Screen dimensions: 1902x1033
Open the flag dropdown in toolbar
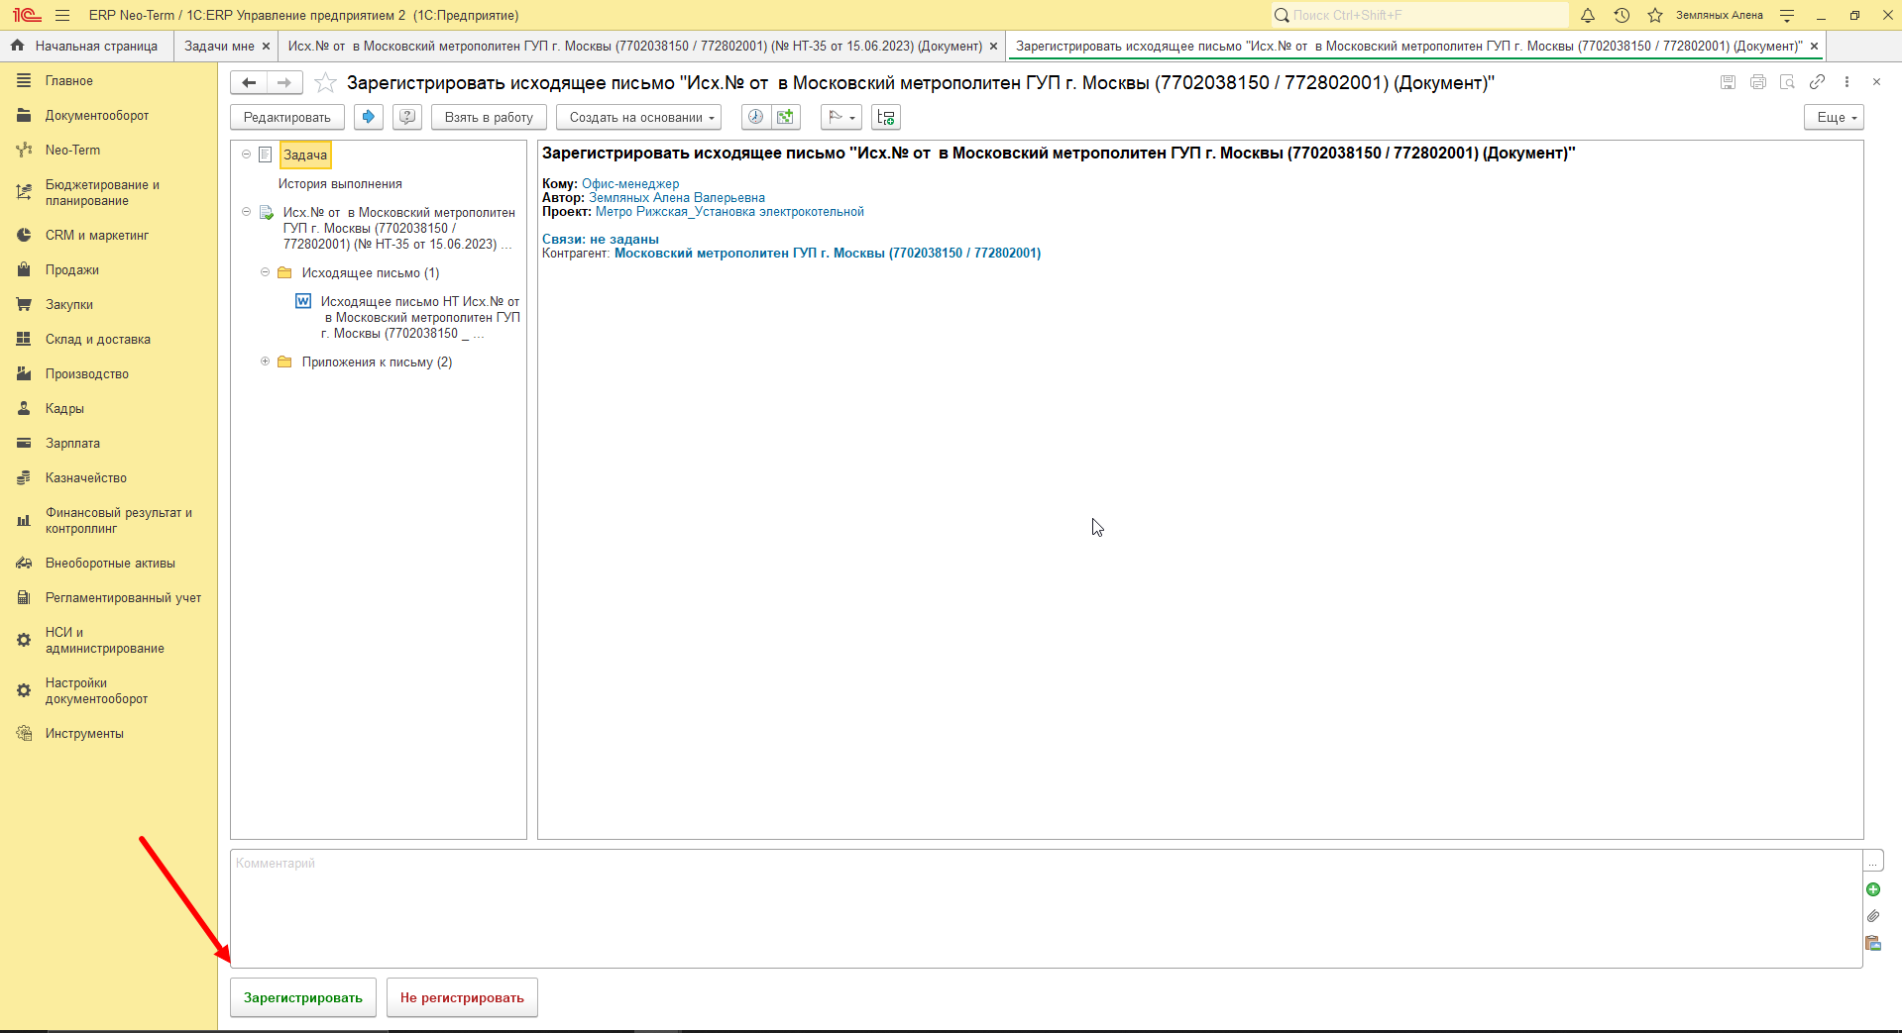pos(841,117)
